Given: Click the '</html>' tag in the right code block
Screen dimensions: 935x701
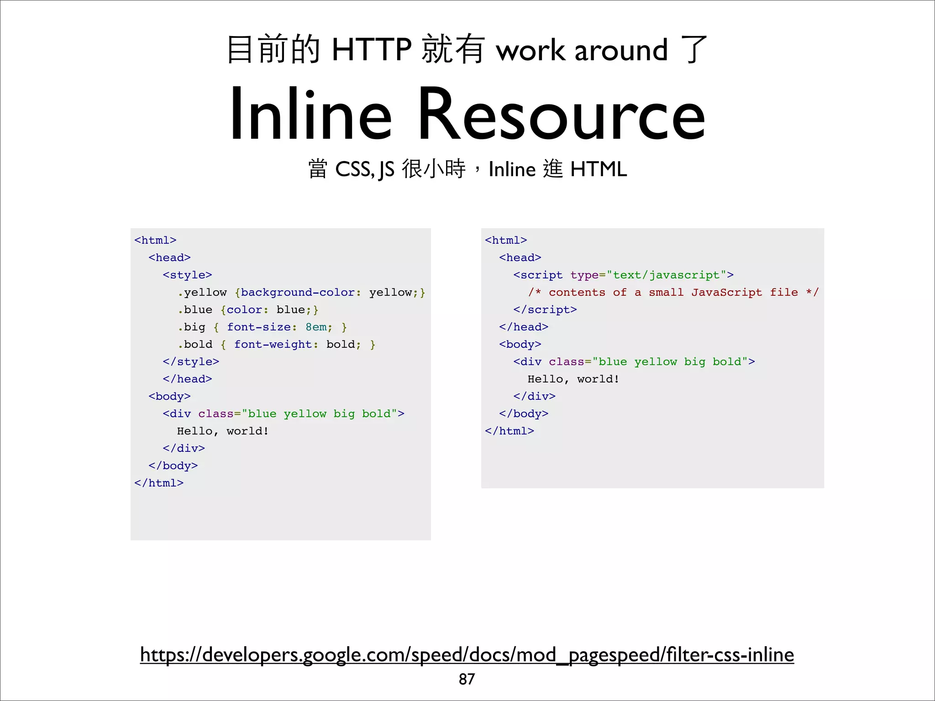Looking at the screenshot, I should [x=510, y=431].
